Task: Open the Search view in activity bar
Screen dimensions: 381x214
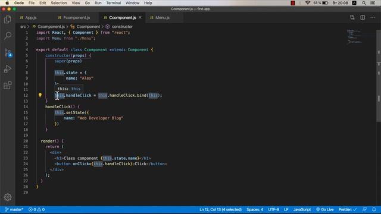Action: 8,36
